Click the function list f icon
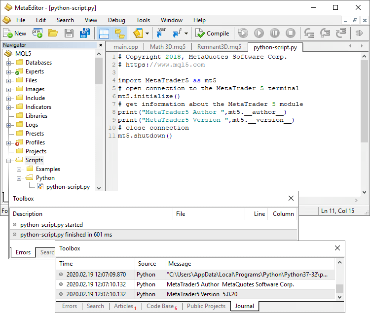 coord(177,33)
